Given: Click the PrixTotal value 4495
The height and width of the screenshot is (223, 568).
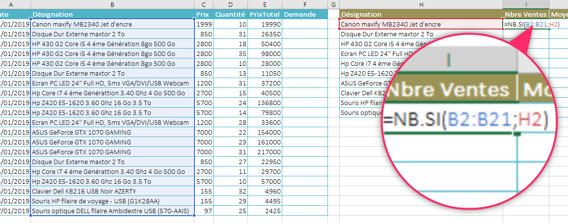Looking at the screenshot, I should [265, 201].
